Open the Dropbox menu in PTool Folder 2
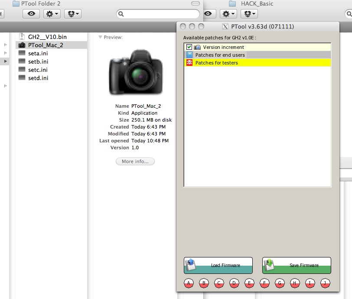 tap(73, 14)
